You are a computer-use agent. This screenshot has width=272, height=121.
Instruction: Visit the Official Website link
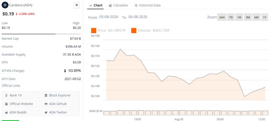[x=21, y=104]
